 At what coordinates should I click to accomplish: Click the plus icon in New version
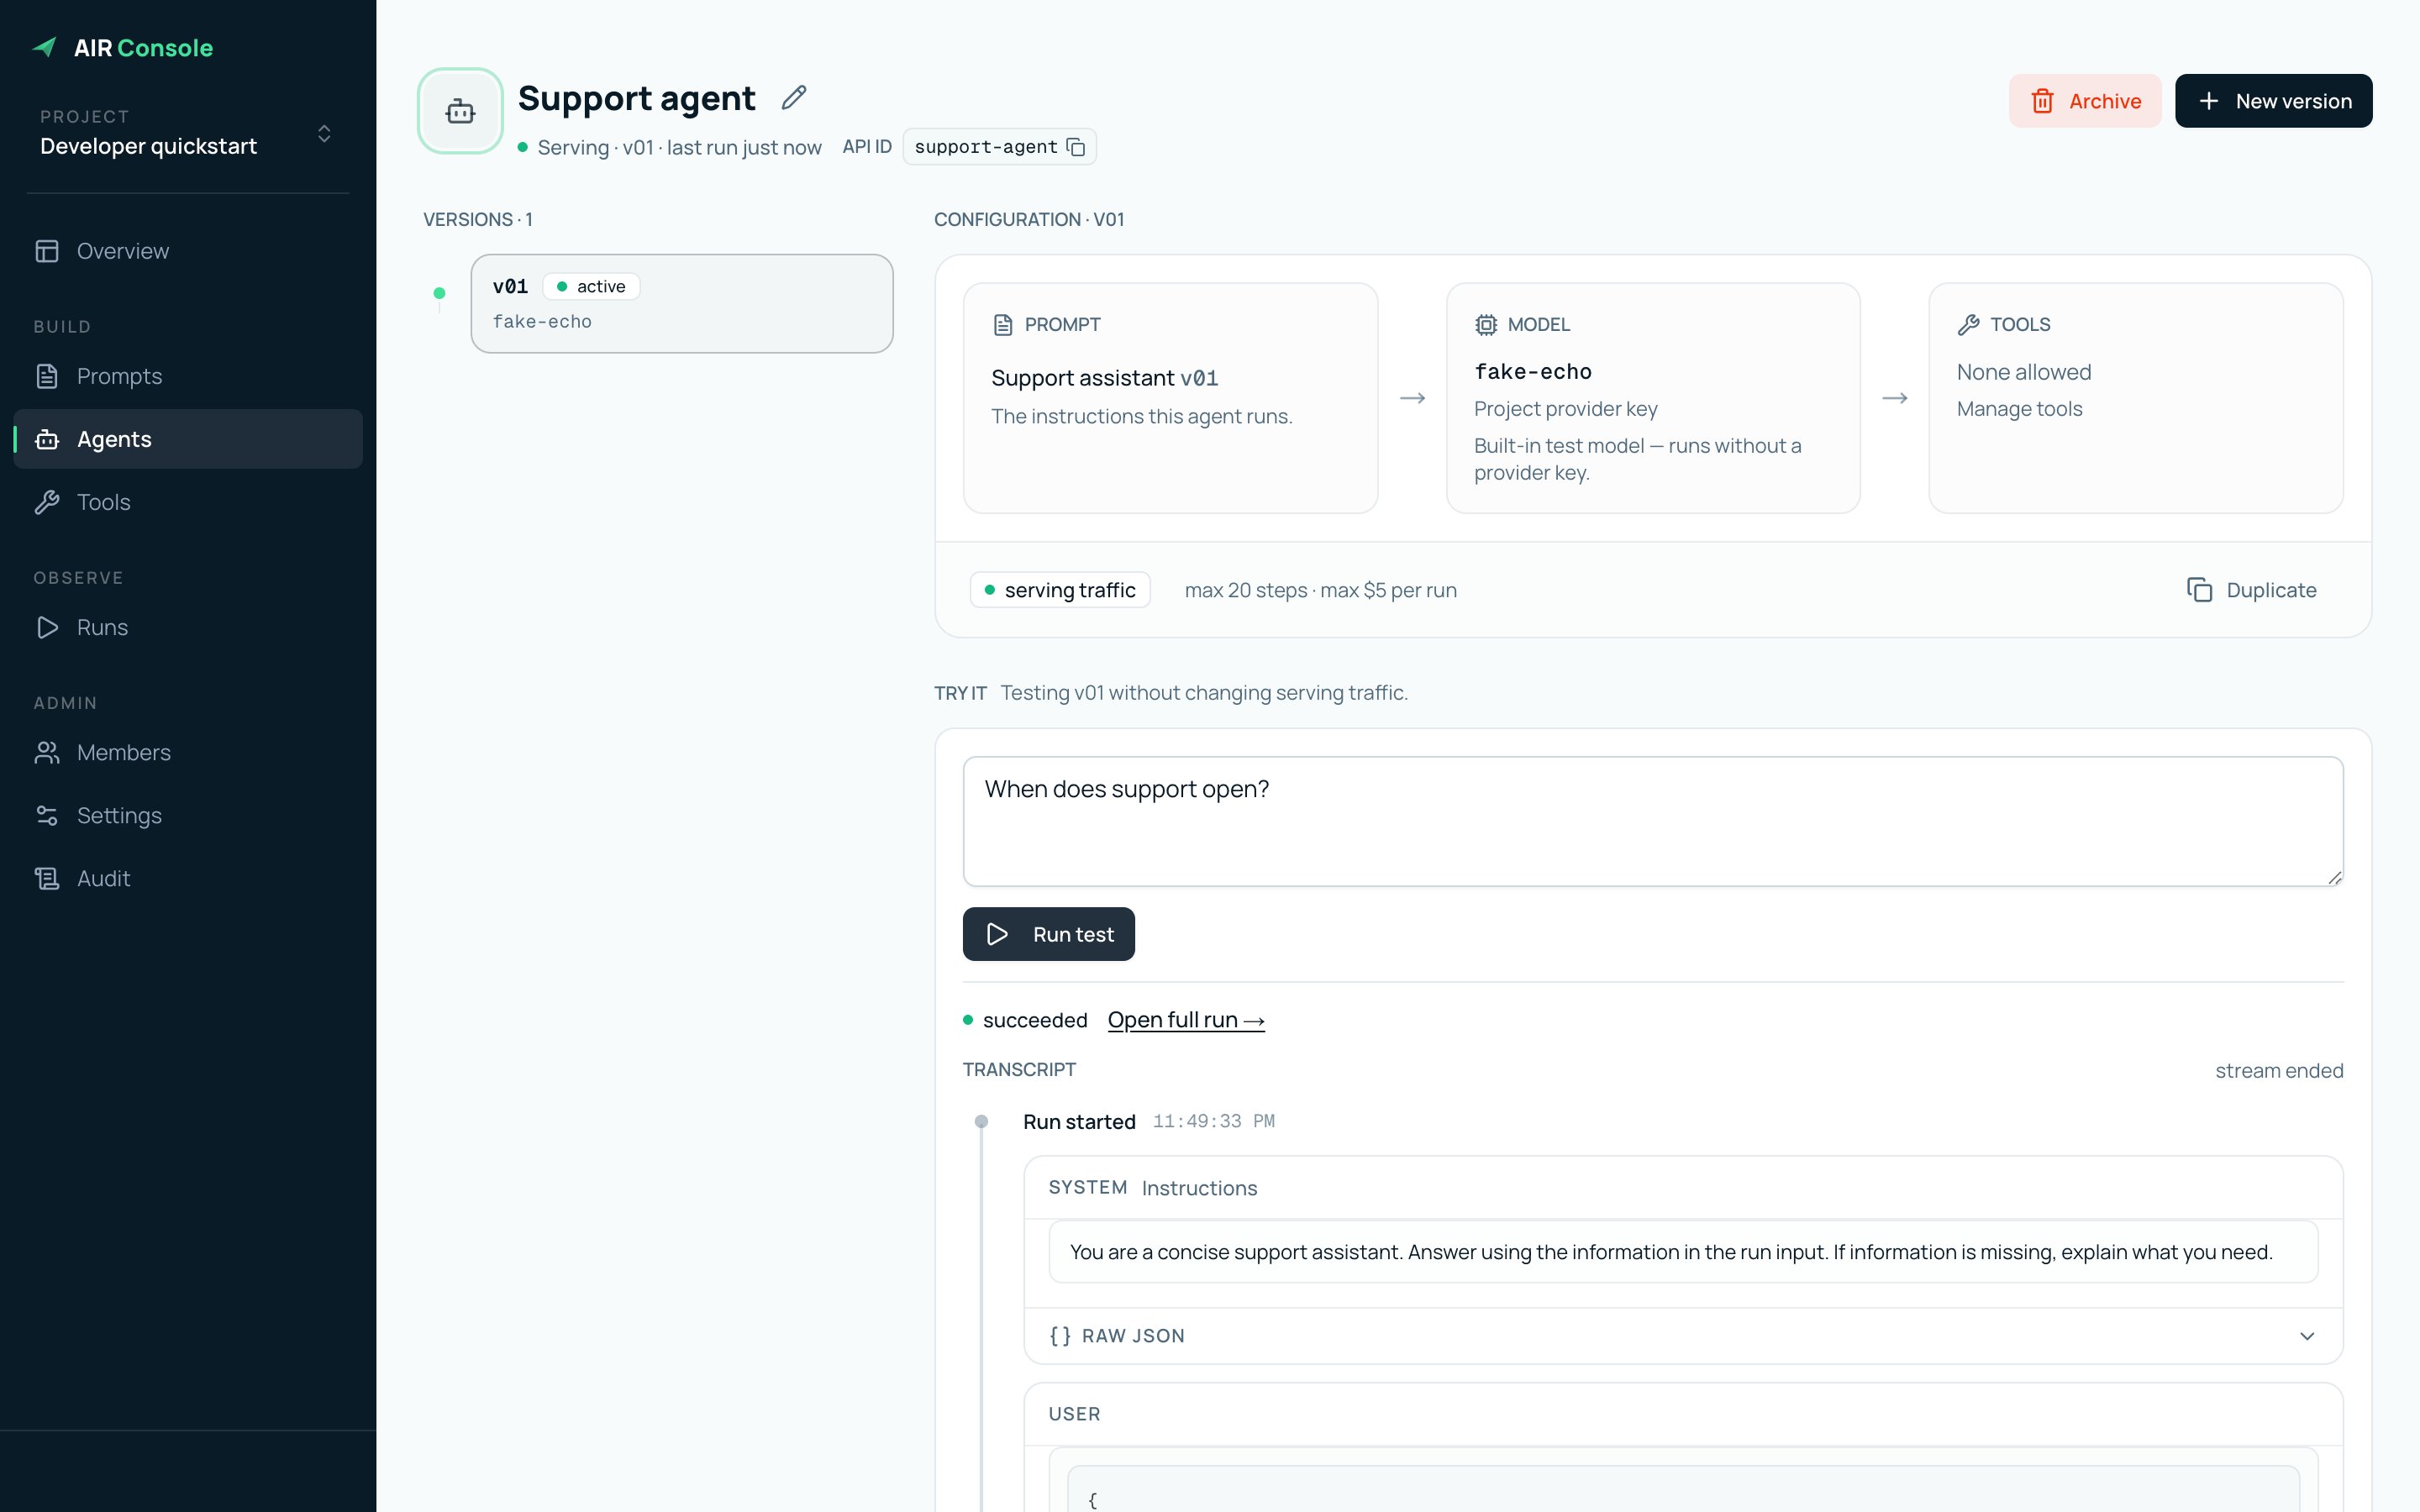pos(2209,101)
